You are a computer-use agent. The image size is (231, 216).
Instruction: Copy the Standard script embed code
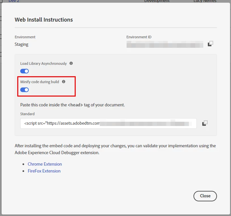[205, 123]
